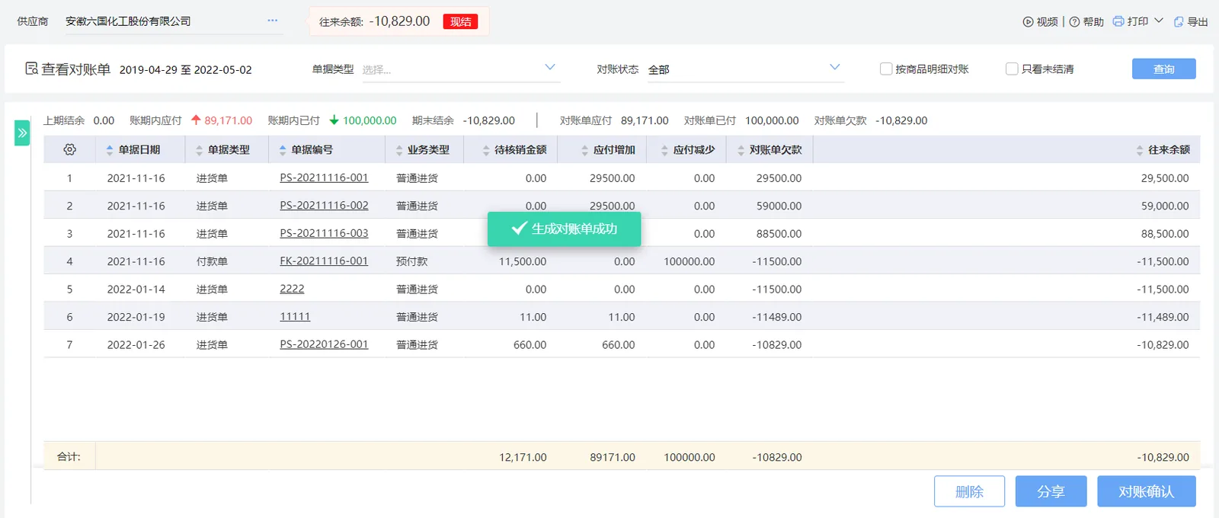1219x518 pixels.
Task: Open document link PS-20211116-001
Action: tap(324, 177)
